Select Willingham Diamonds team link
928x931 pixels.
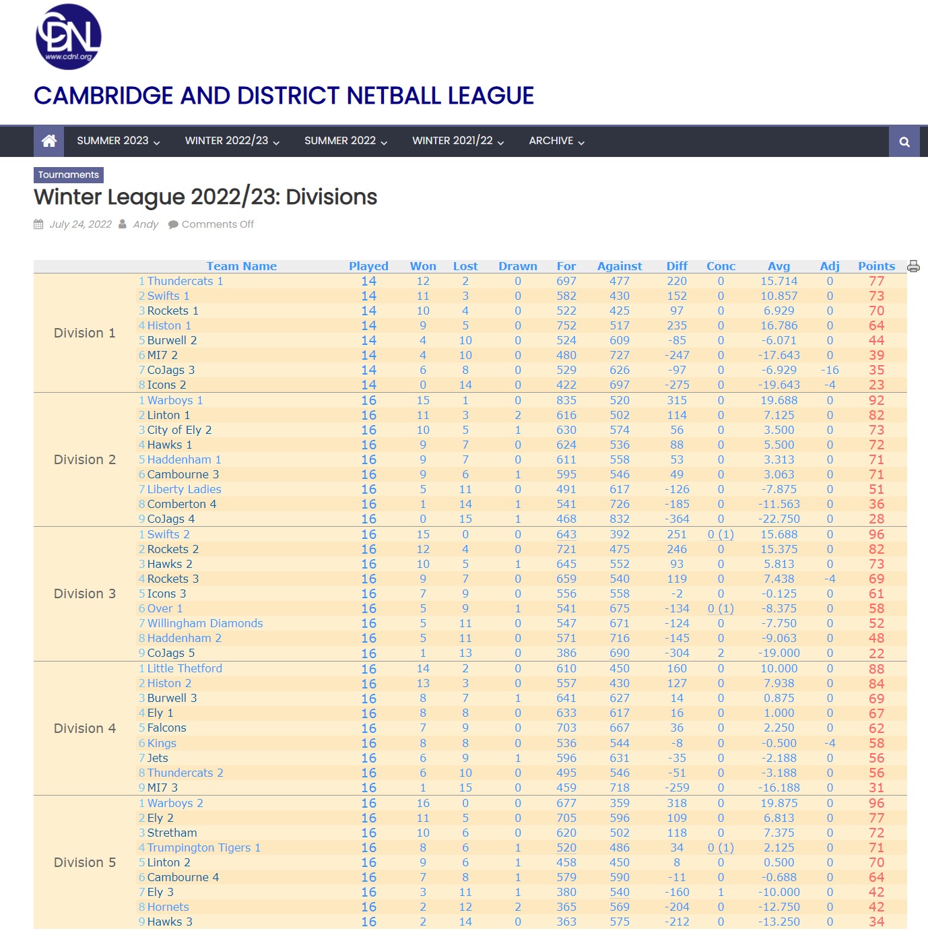pyautogui.click(x=205, y=624)
